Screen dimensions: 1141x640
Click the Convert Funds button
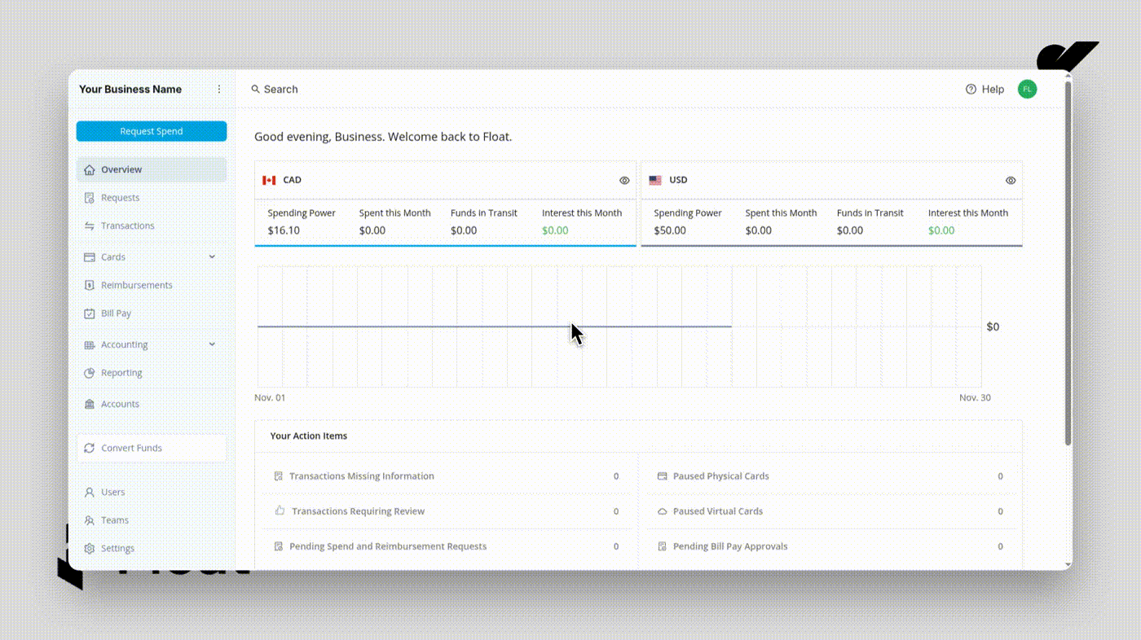point(152,449)
